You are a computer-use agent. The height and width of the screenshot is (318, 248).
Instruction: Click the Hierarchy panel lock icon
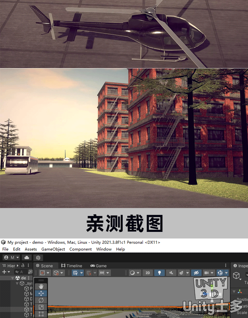pyautogui.click(x=23, y=266)
